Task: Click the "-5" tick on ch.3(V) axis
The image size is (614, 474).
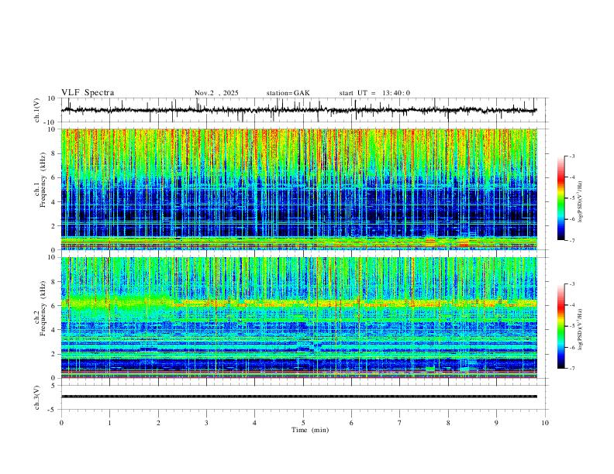Action: tap(52, 410)
